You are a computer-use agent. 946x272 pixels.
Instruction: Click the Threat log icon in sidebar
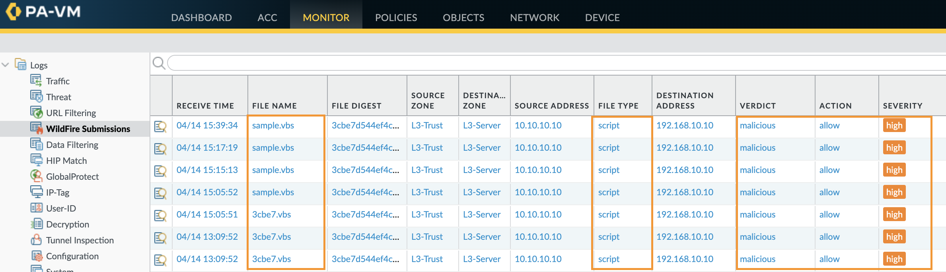point(36,97)
